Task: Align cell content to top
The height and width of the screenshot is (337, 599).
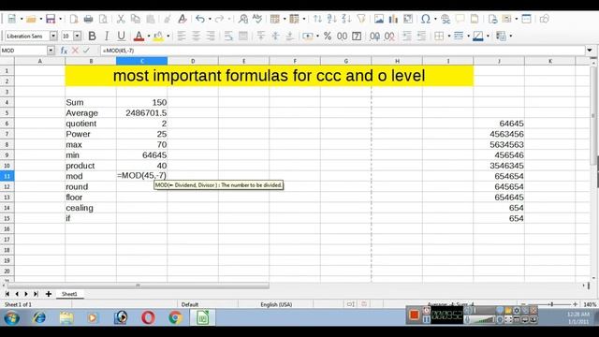Action: [x=261, y=36]
